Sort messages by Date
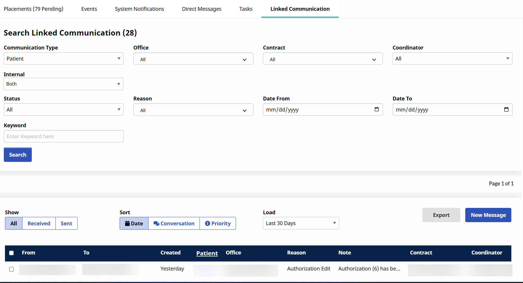Image resolution: width=523 pixels, height=283 pixels. [x=134, y=223]
